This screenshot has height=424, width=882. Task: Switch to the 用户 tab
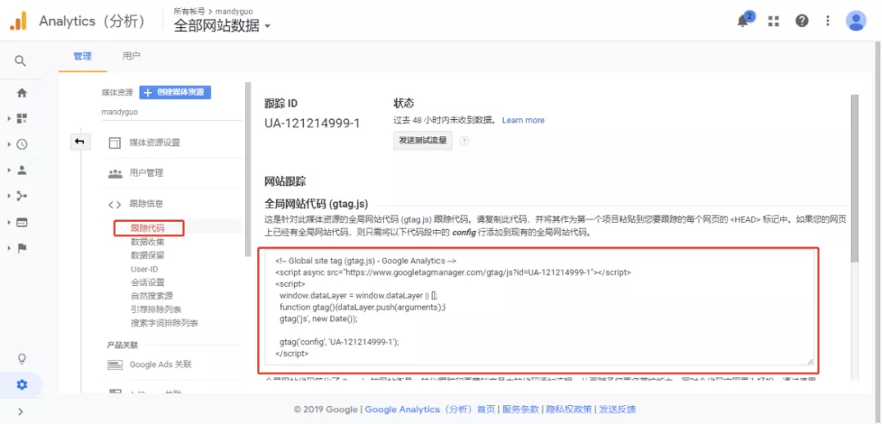(x=131, y=56)
